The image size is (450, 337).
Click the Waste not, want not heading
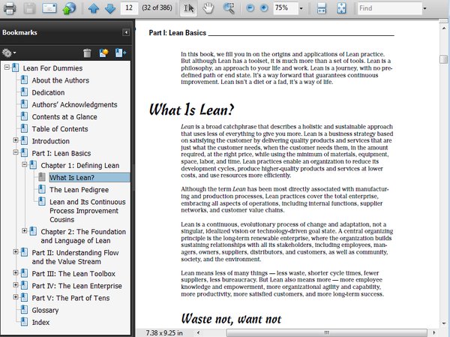pos(231,319)
